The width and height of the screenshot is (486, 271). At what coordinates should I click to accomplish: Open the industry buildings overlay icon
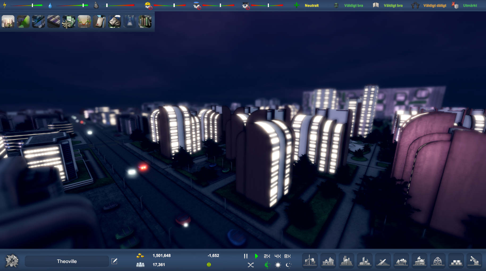click(x=39, y=21)
